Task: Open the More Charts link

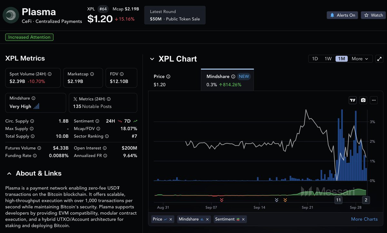Action: pos(364,219)
